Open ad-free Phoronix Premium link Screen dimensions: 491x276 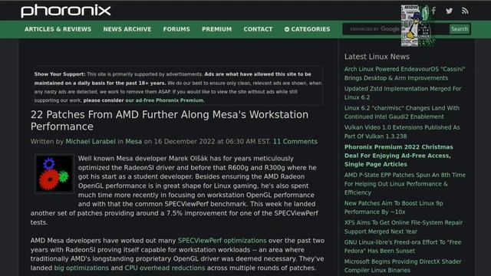click(164, 100)
